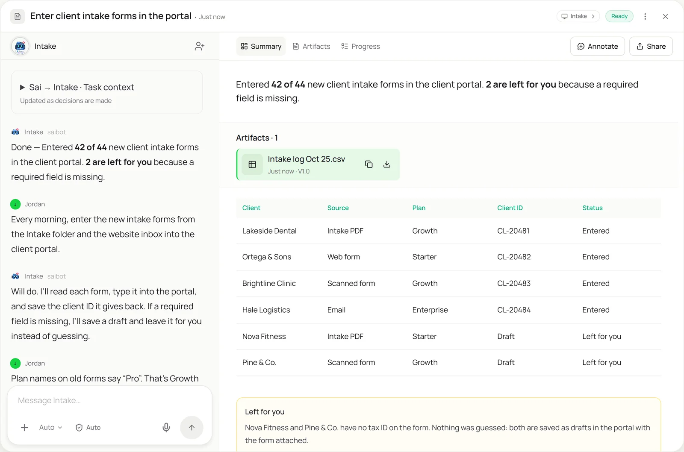684x452 pixels.
Task: Switch to the Progress tab
Action: (360, 46)
